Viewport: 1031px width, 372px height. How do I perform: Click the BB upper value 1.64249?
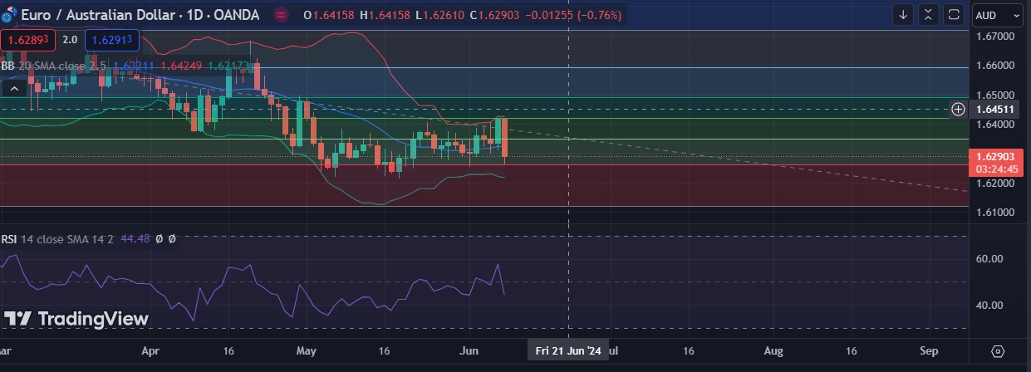coord(180,64)
